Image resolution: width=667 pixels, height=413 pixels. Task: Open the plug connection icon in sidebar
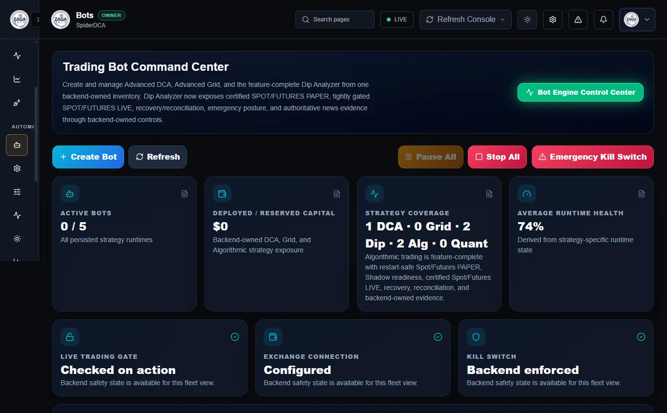tap(17, 103)
